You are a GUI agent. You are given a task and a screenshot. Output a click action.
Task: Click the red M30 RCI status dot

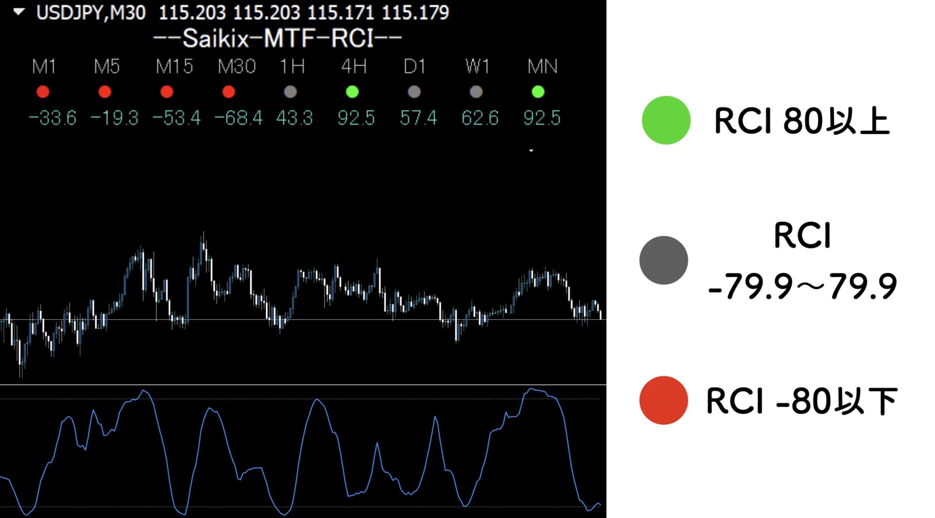tap(229, 91)
